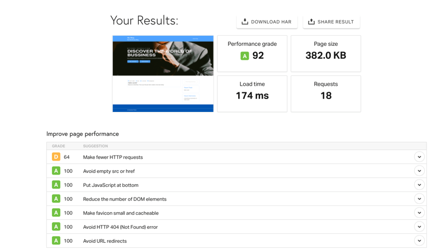
Task: Expand Reduce the number of DOM elements
Action: pos(419,199)
